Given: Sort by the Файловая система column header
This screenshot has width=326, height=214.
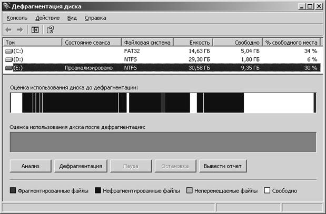Looking at the screenshot, I should 147,43.
